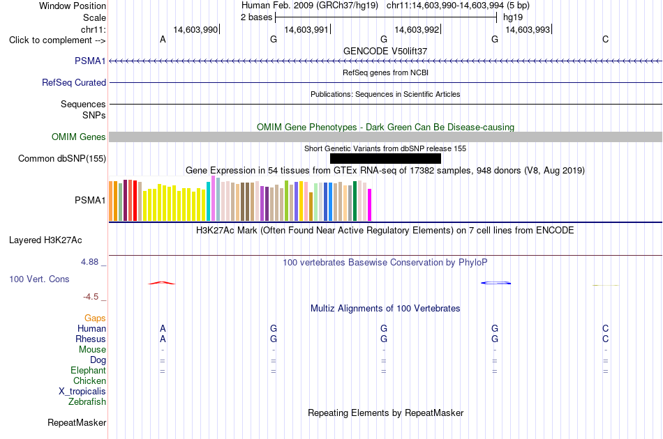The width and height of the screenshot is (663, 439).
Task: Click base A in the complement row
Action: pyautogui.click(x=163, y=40)
